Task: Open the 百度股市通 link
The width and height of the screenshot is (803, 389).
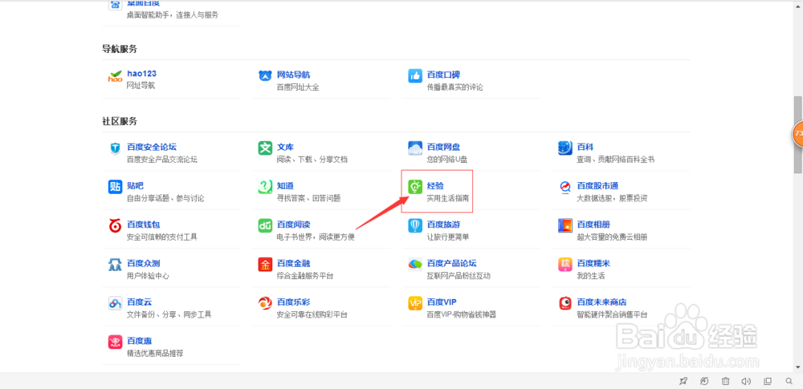Action: (x=597, y=186)
